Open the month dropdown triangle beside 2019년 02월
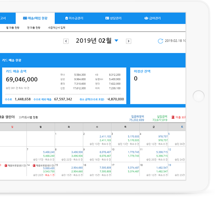Screen dimensions: 215x201 (x=116, y=41)
